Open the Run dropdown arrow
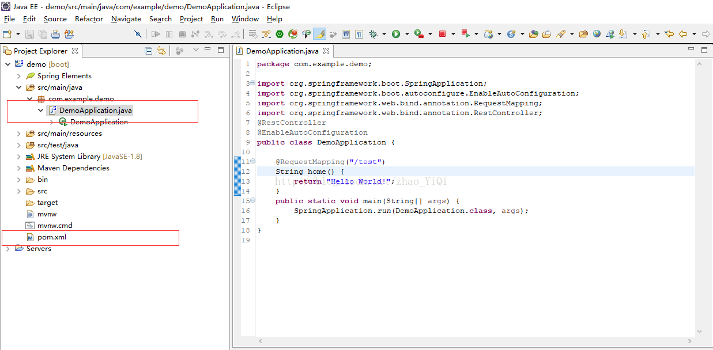Image resolution: width=713 pixels, height=350 pixels. click(x=406, y=34)
